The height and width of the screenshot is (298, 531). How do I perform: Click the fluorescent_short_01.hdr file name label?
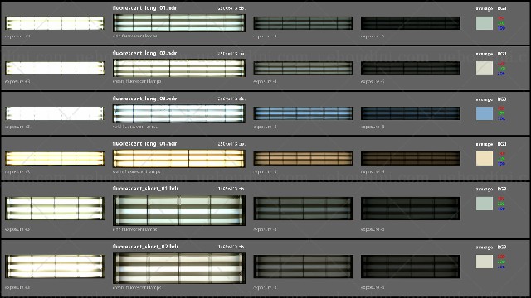(x=145, y=189)
